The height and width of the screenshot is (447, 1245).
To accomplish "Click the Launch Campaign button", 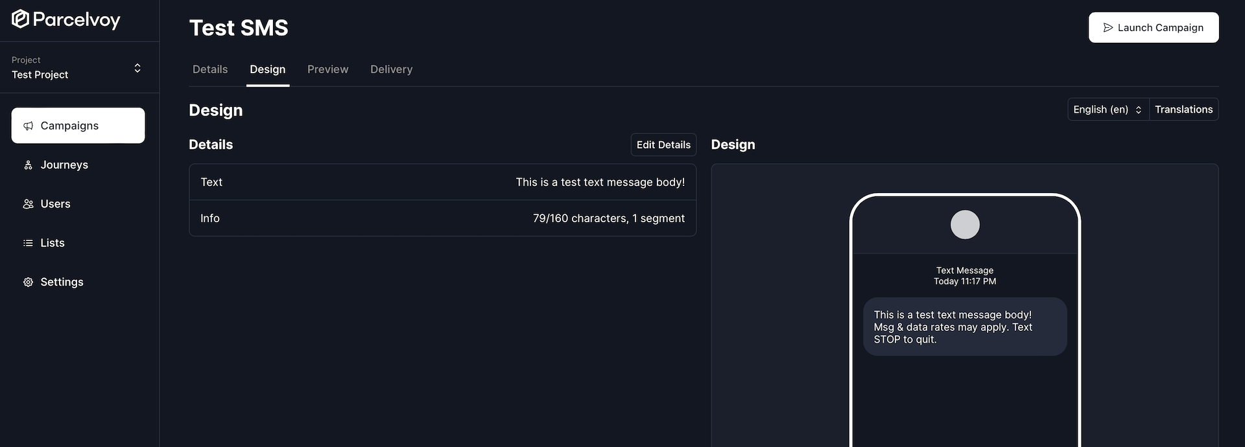I will (1153, 28).
